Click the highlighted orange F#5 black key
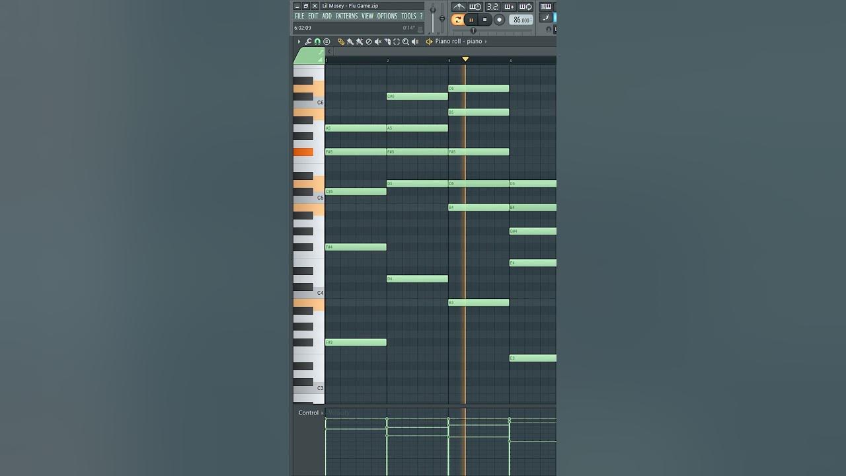This screenshot has width=846, height=476. [303, 152]
